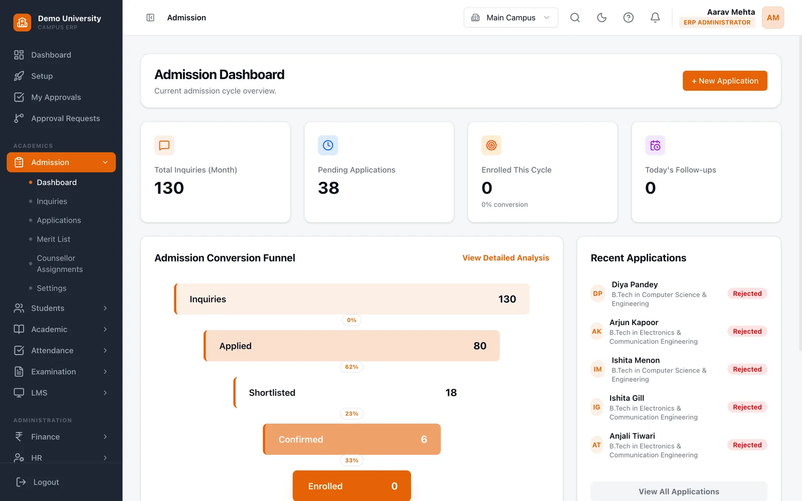This screenshot has height=501, width=802.
Task: Collapse the Admission sidebar section
Action: (x=61, y=162)
